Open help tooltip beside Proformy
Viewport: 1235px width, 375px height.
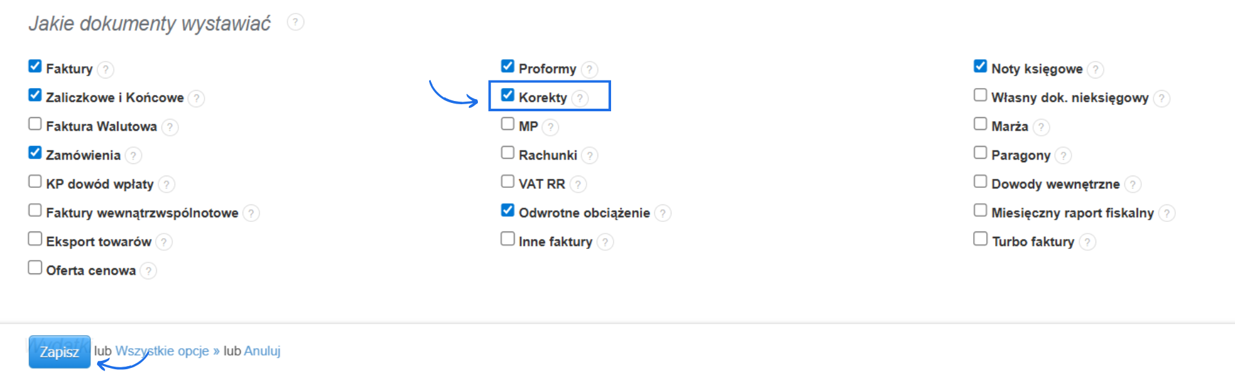589,69
